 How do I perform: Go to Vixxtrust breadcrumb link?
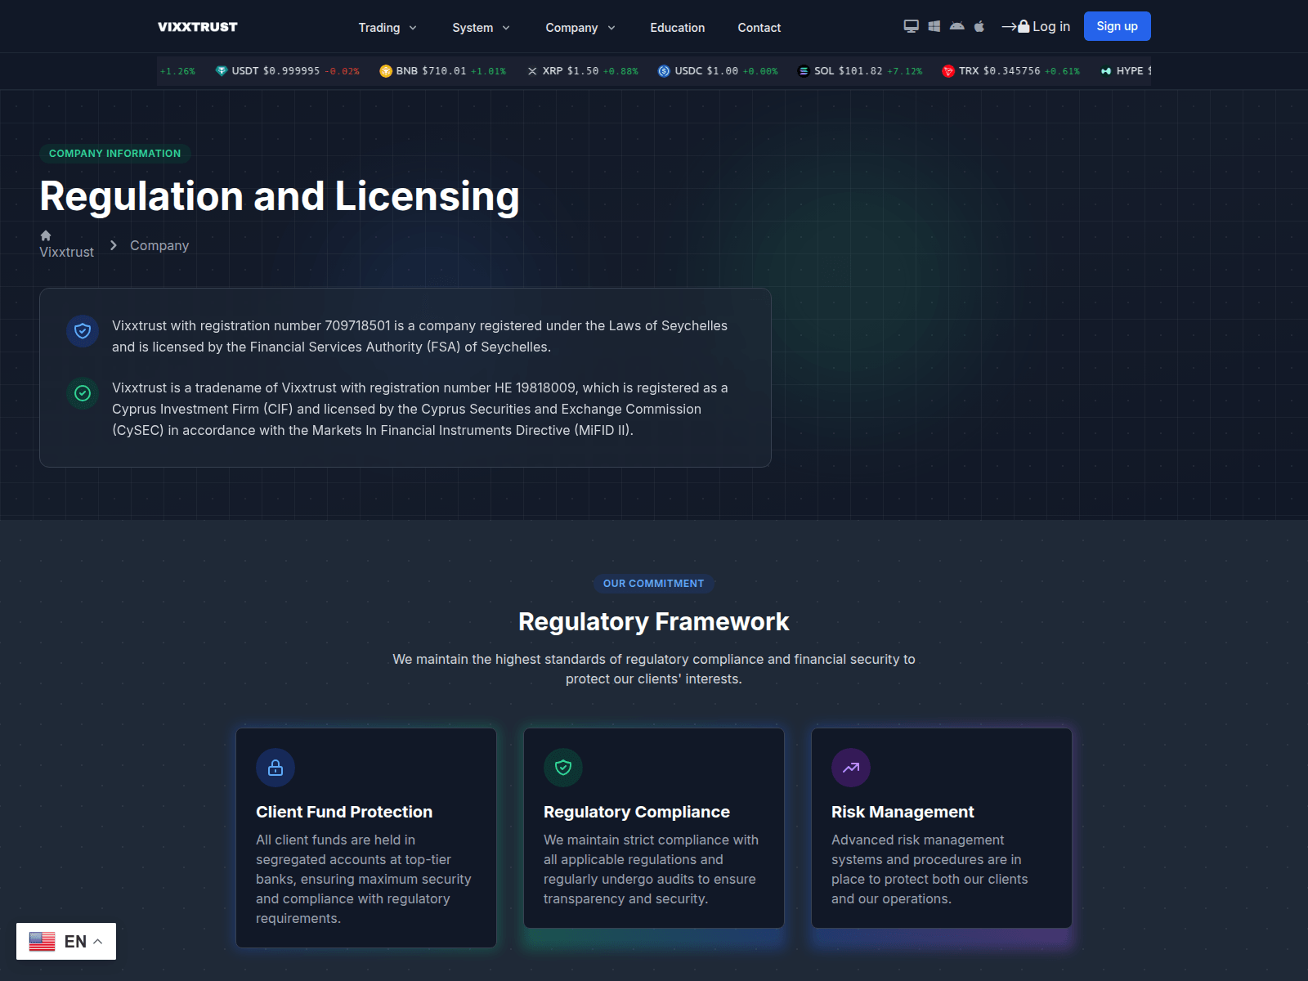pyautogui.click(x=67, y=244)
